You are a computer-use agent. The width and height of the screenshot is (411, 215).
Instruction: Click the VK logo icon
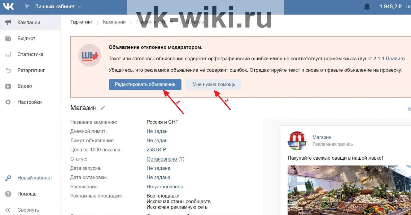pyautogui.click(x=8, y=6)
